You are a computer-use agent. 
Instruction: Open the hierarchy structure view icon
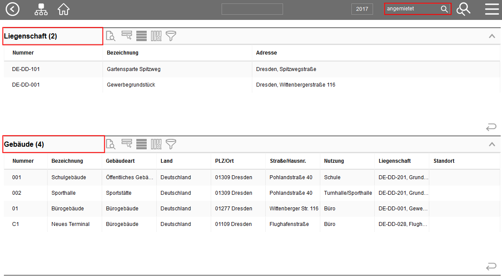coord(41,9)
